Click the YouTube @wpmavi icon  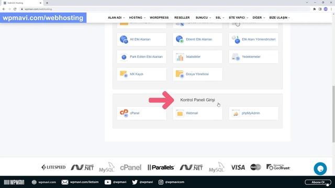coord(108,182)
